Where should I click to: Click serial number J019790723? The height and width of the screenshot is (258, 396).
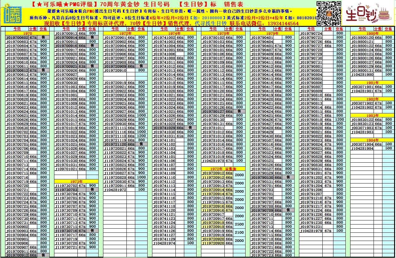pyautogui.click(x=262, y=255)
